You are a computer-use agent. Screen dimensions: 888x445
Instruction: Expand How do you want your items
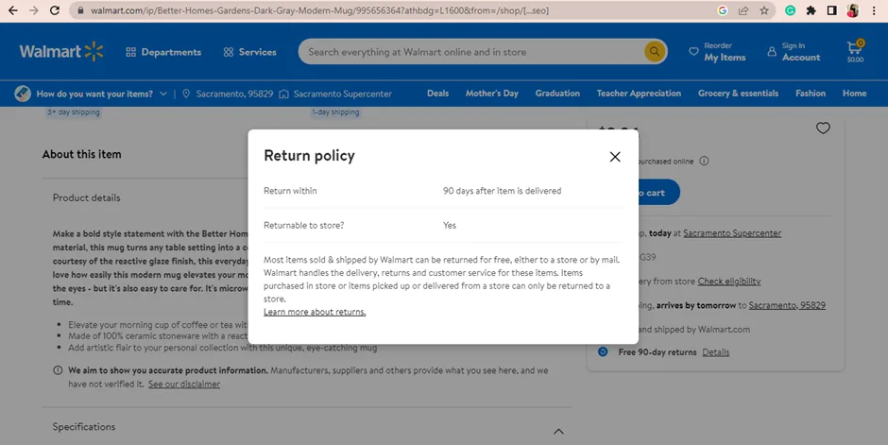(91, 94)
